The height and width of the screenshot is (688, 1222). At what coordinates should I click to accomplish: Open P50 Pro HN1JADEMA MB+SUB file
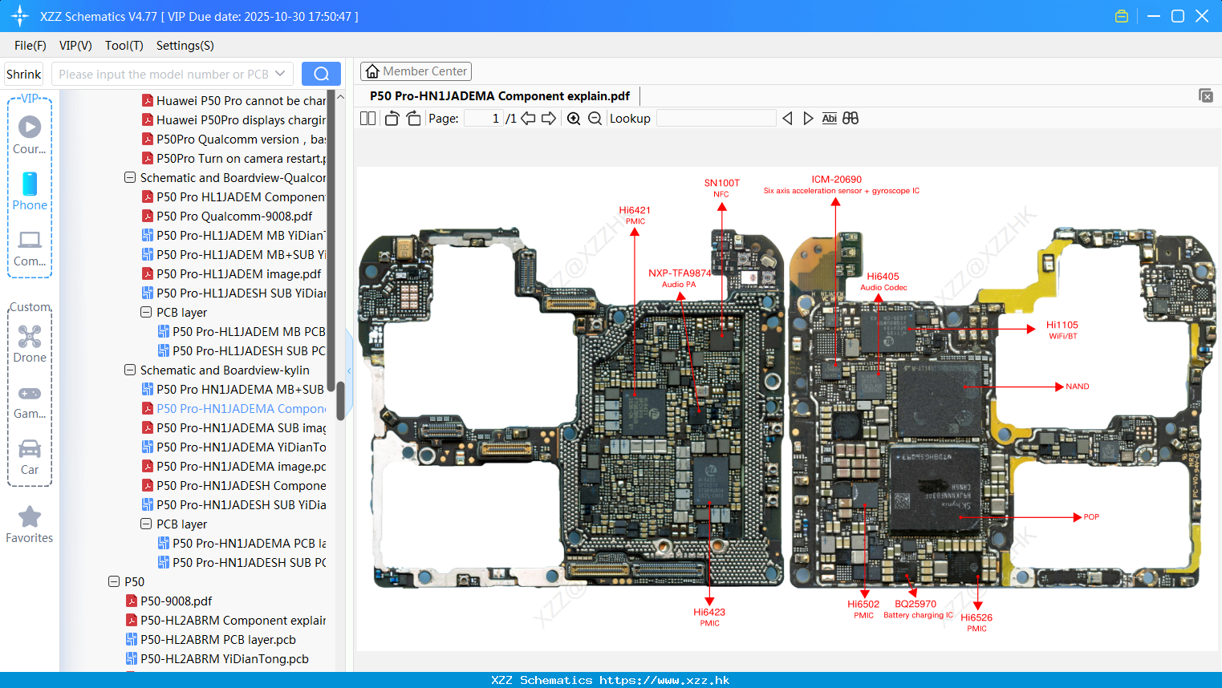coord(233,389)
